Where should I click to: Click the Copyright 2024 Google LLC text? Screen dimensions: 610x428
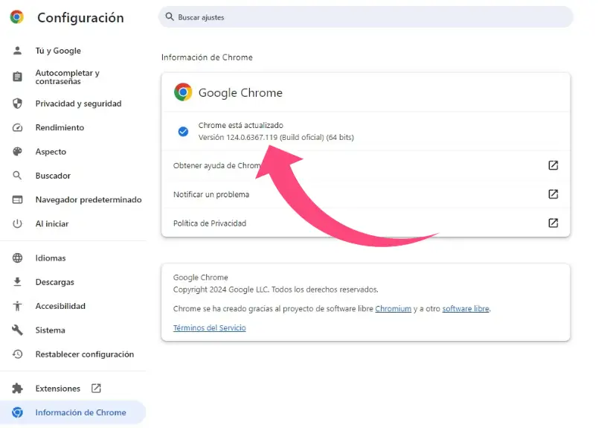(275, 290)
